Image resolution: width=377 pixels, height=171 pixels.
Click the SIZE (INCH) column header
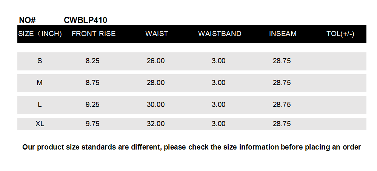[x=40, y=34]
